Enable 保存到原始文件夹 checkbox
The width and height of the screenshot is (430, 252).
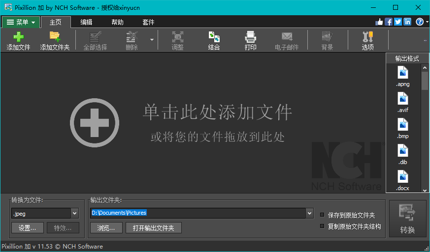click(322, 215)
